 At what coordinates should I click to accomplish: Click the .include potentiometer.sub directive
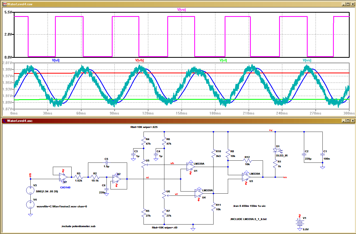tap(78, 226)
